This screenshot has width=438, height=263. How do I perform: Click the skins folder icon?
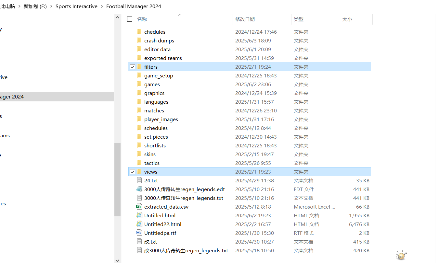click(x=139, y=154)
